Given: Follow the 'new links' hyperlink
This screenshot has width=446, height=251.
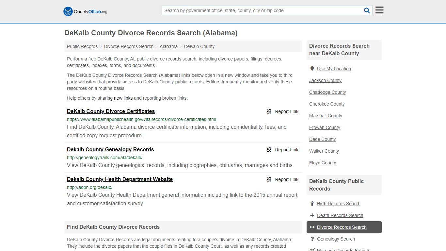Looking at the screenshot, I should 123,98.
